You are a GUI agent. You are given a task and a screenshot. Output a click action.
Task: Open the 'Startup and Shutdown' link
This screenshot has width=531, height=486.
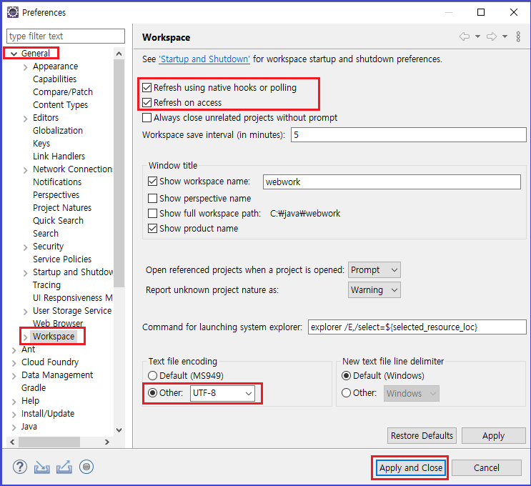click(x=204, y=59)
